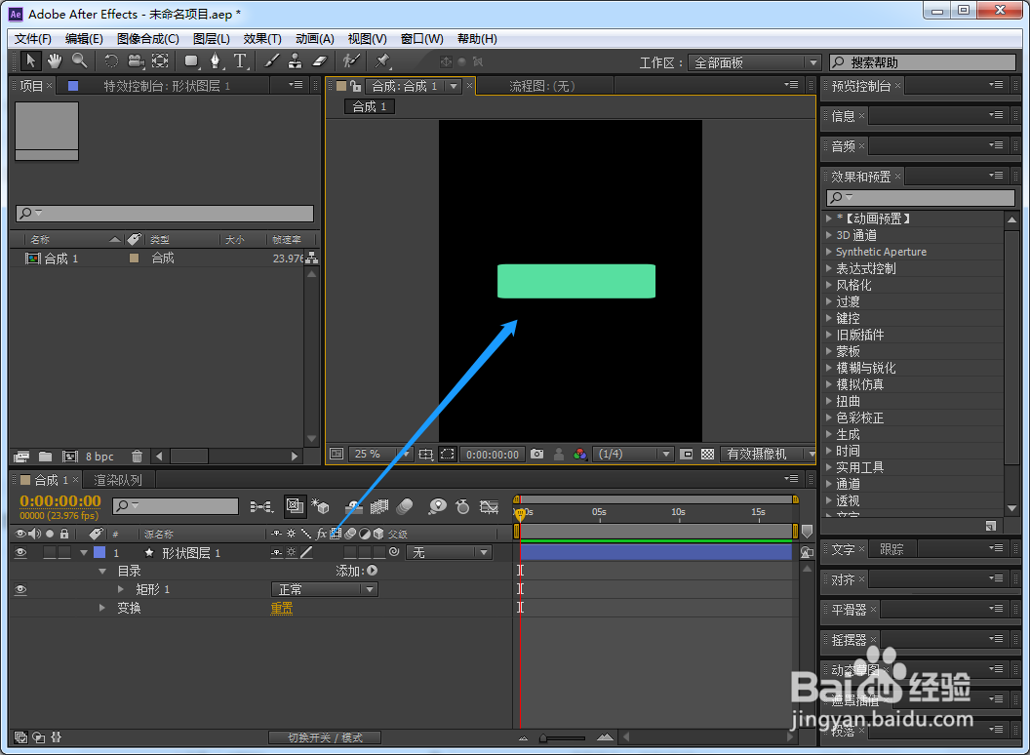Expand the 3D 通道 effects category
The width and height of the screenshot is (1030, 755).
tap(829, 235)
